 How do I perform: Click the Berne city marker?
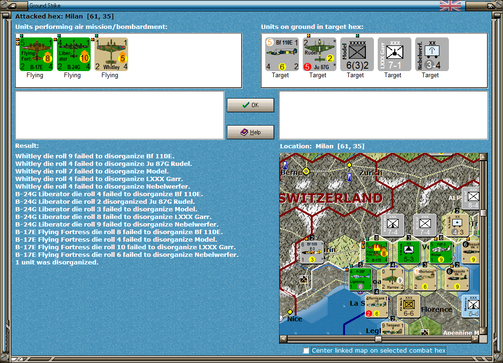pos(307,171)
